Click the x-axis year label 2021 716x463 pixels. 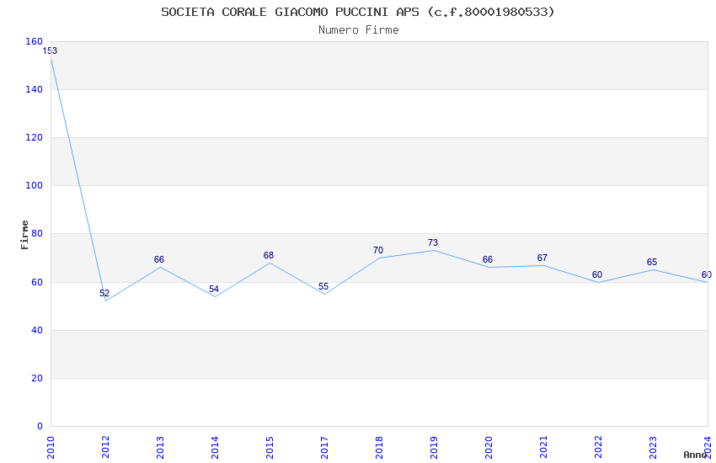[x=544, y=447]
